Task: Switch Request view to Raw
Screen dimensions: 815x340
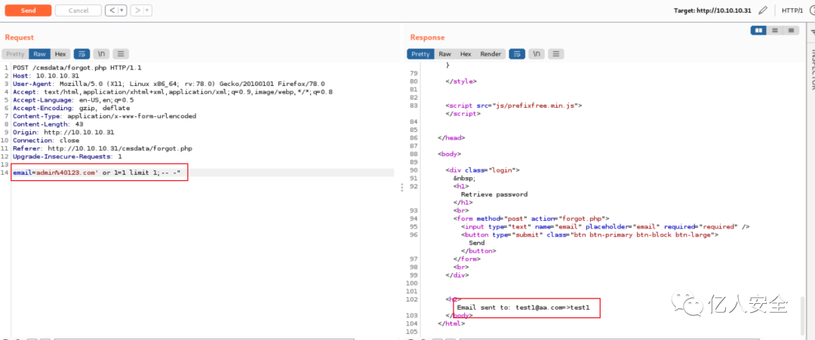Action: pos(40,54)
